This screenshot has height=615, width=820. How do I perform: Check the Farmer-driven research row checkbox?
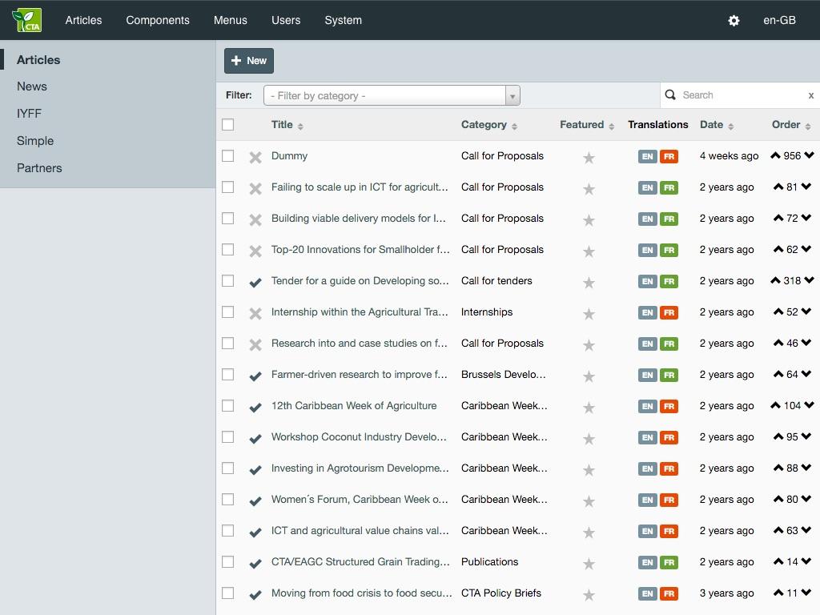[228, 375]
